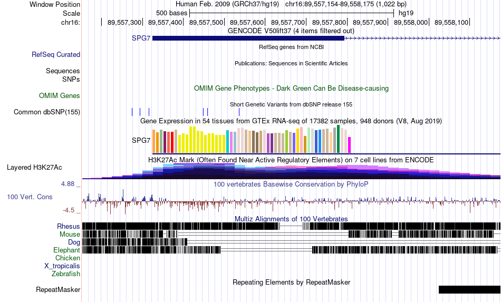This screenshot has width=501, height=302.
Task: Click the Publications Sequences in Scientific Articles title
Action: (x=291, y=64)
